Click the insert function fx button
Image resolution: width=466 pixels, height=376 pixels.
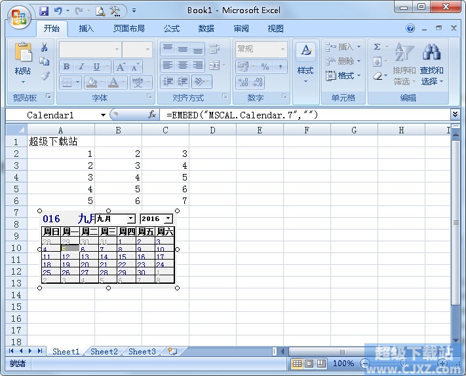coord(152,114)
